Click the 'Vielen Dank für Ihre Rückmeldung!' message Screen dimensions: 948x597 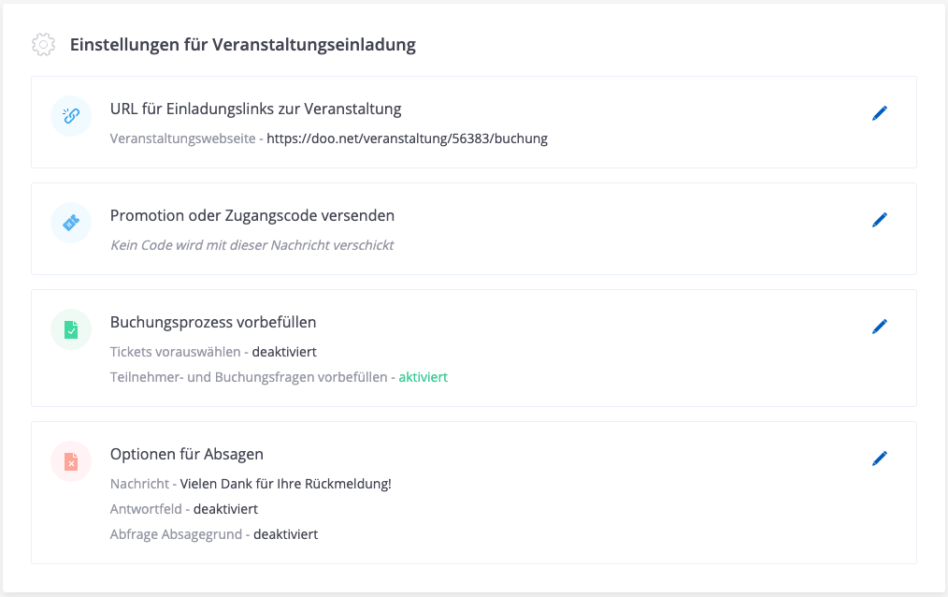285,484
